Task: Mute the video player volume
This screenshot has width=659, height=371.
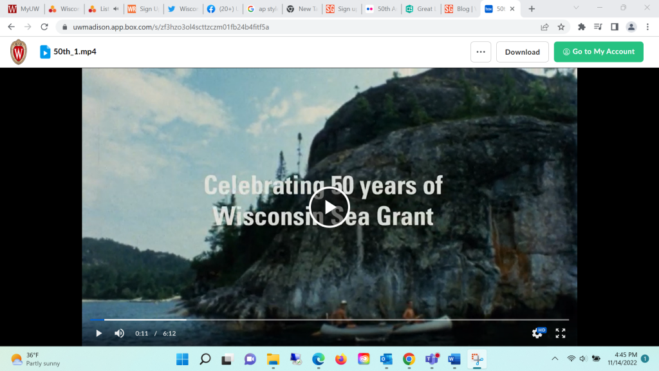Action: 119,333
